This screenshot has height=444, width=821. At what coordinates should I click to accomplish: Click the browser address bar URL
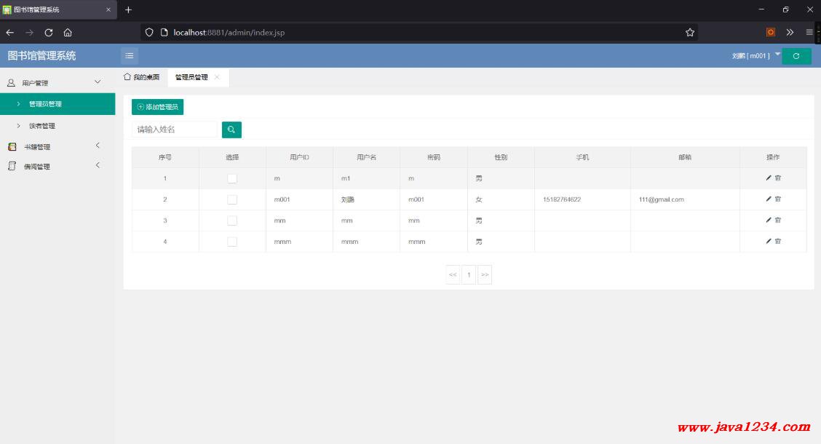[x=229, y=33]
